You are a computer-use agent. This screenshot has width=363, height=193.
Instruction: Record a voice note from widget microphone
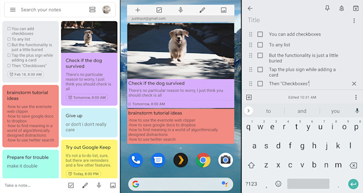coord(180,10)
